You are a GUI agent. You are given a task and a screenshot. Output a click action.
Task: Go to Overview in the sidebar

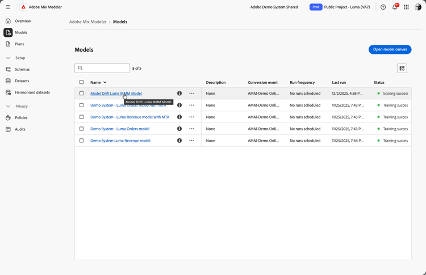pos(23,21)
